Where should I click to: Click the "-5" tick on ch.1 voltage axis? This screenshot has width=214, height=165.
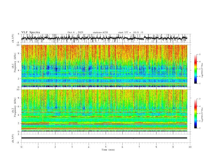point(18,43)
